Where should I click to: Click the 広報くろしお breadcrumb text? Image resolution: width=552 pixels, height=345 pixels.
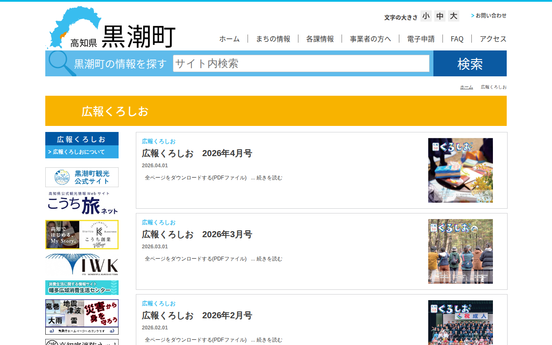494,87
